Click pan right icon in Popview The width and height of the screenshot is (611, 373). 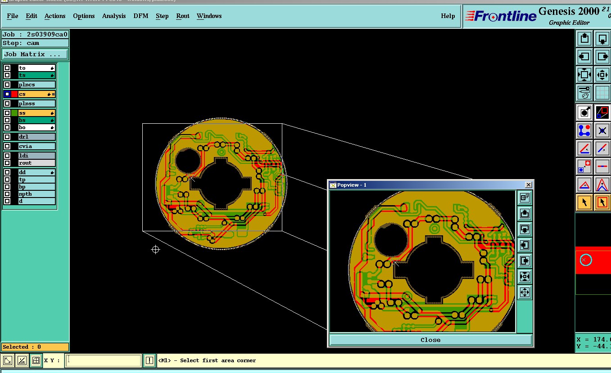525,261
